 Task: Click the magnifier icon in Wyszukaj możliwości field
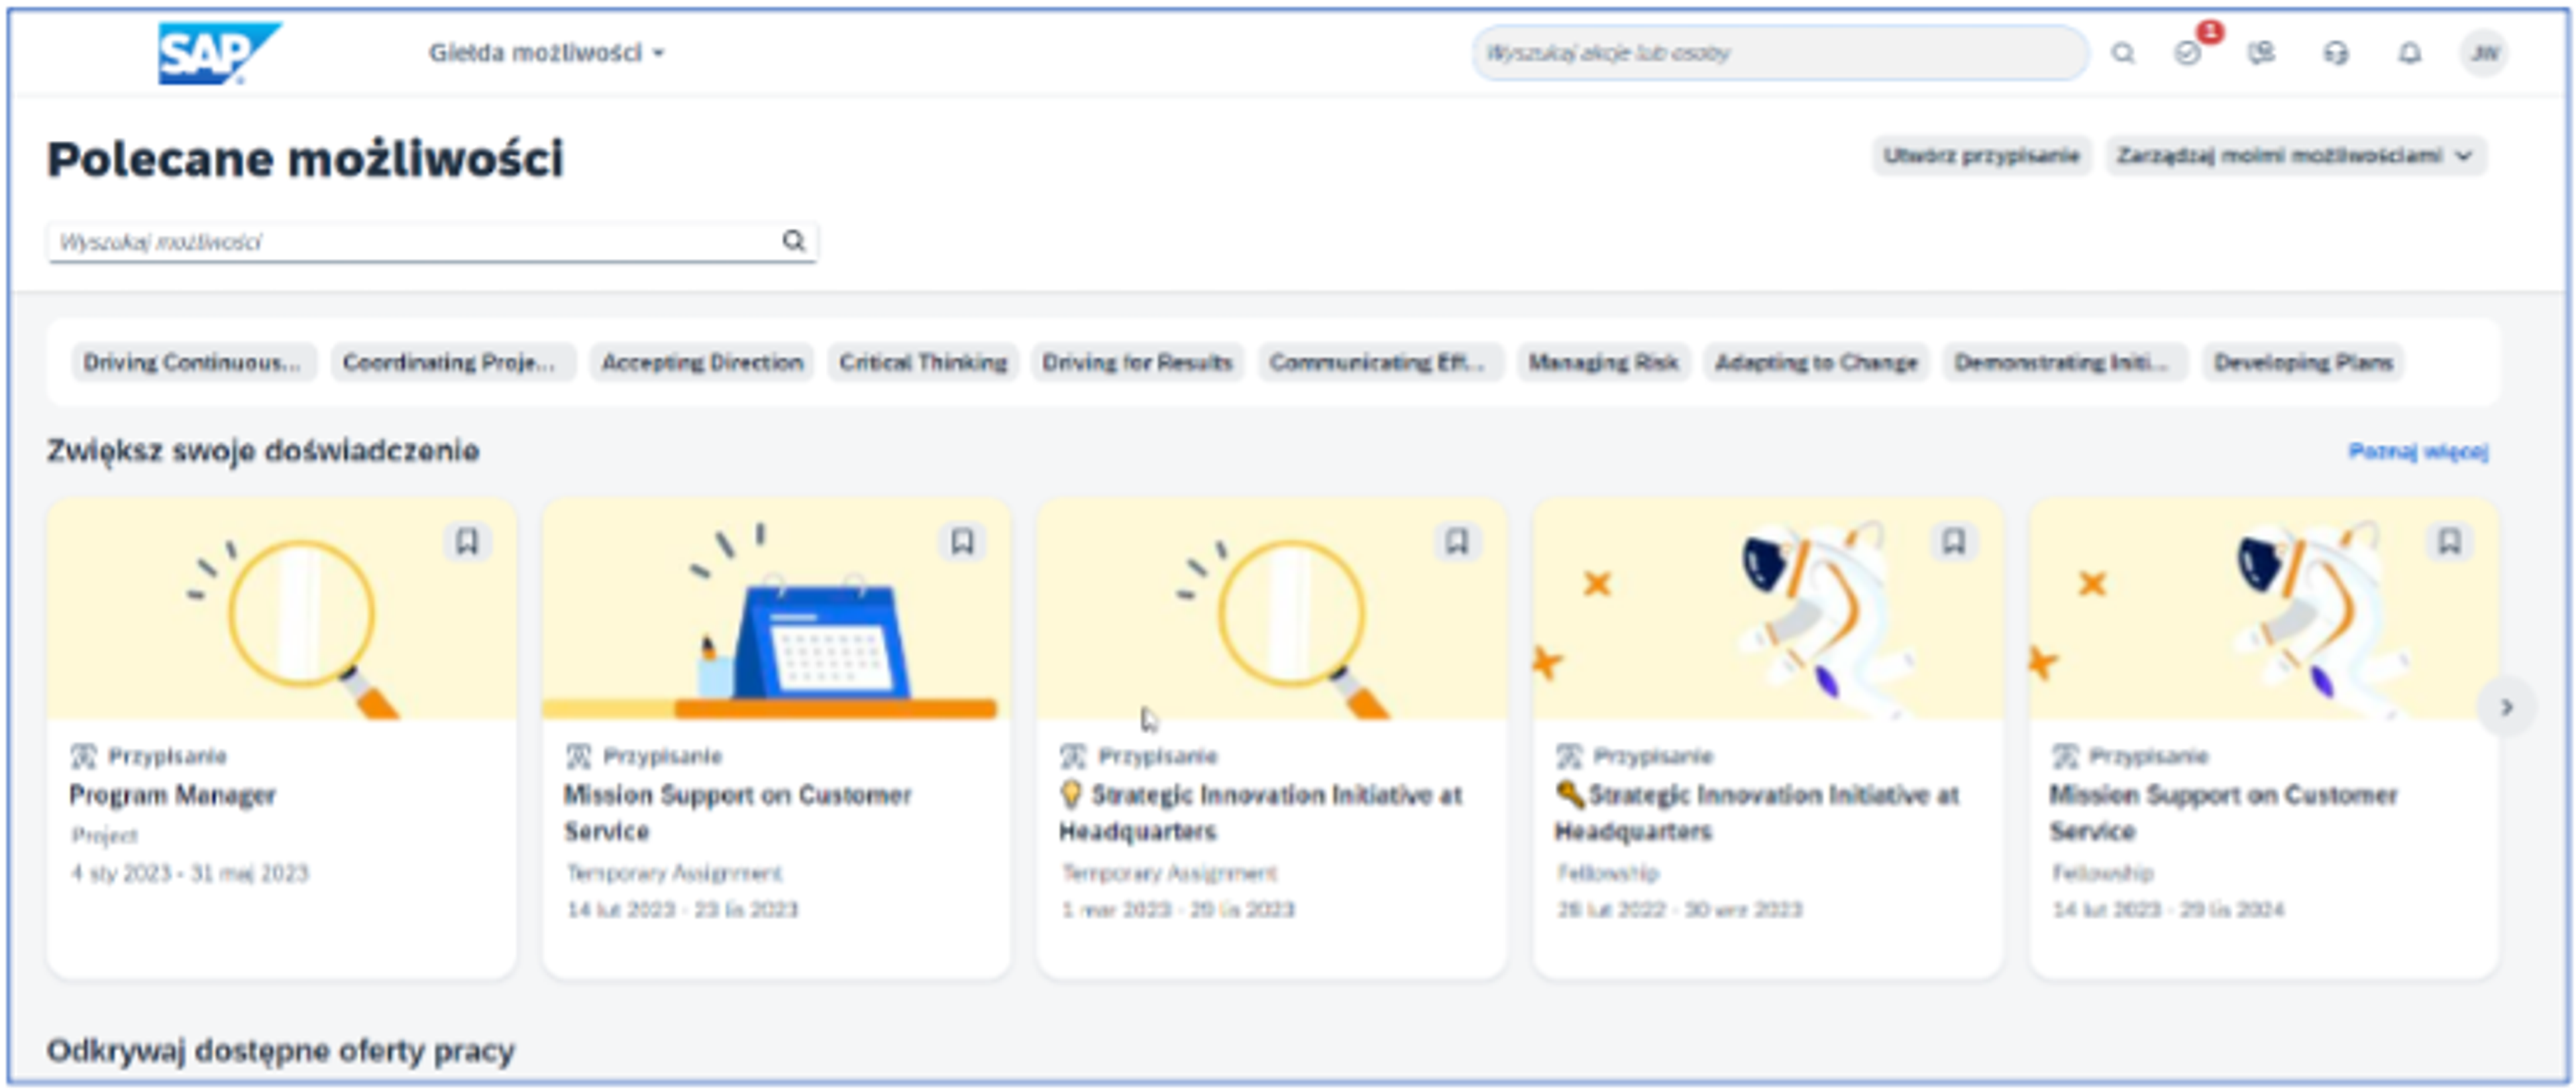pos(793,241)
